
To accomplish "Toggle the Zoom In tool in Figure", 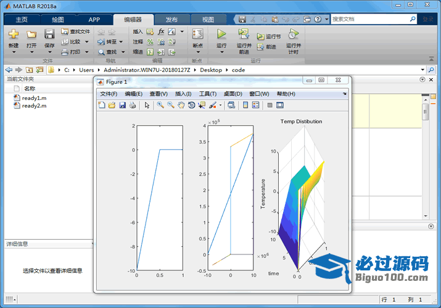I will [160, 105].
